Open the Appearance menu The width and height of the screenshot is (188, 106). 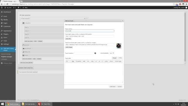pyautogui.click(x=7, y=31)
